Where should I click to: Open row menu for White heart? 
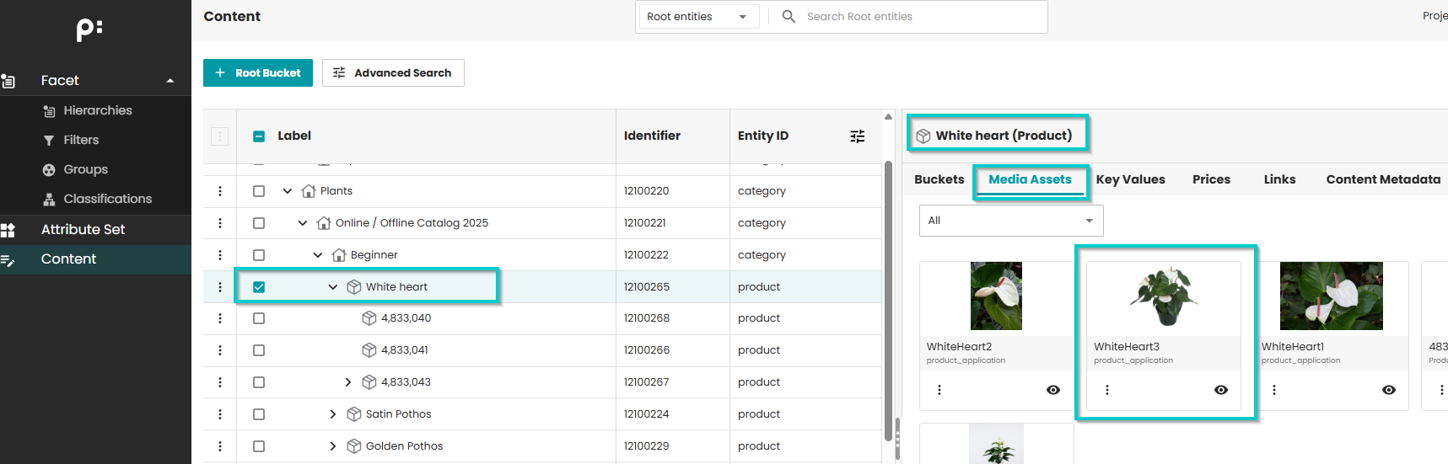point(220,287)
